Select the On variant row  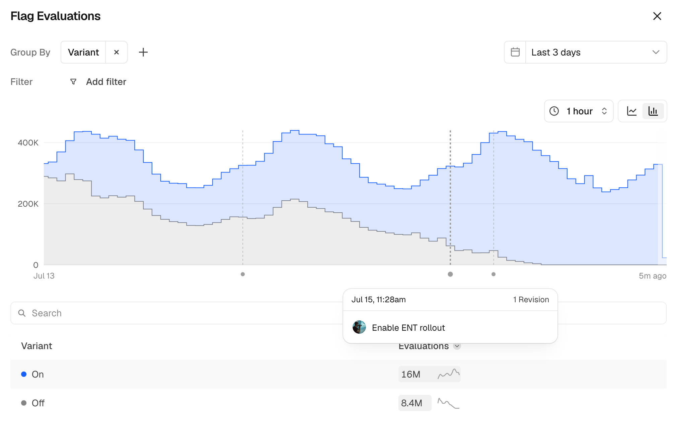pyautogui.click(x=338, y=374)
